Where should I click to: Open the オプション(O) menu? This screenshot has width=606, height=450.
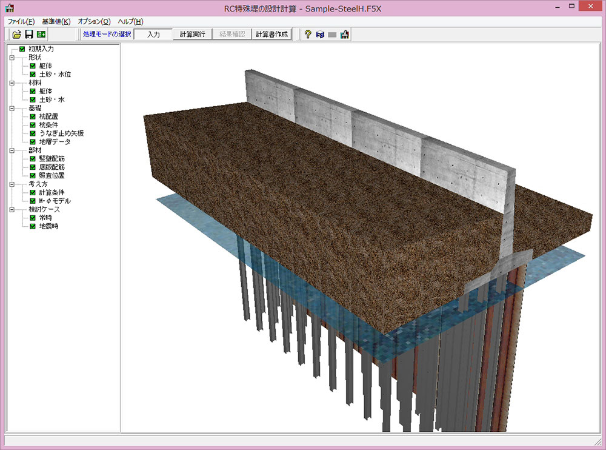coord(94,21)
